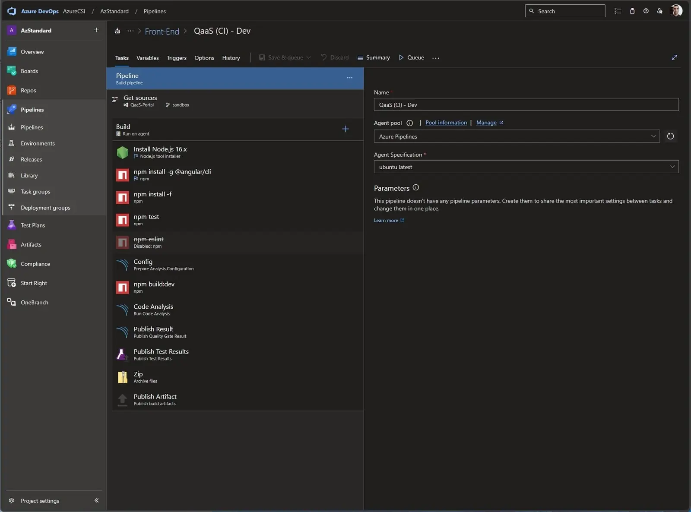The width and height of the screenshot is (691, 512).
Task: Click the Summary button
Action: pos(374,57)
